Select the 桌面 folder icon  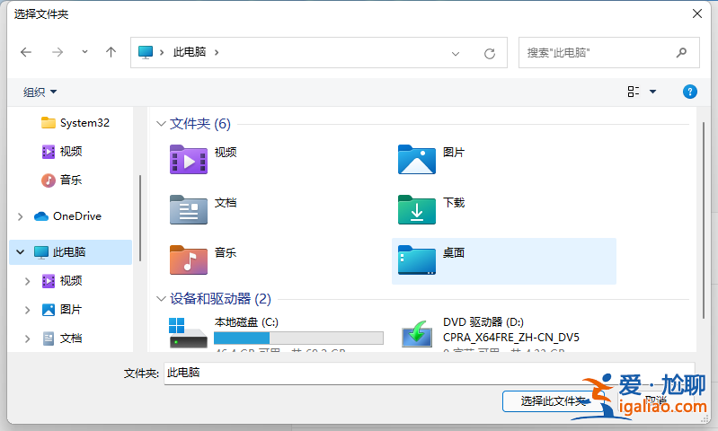tap(417, 259)
